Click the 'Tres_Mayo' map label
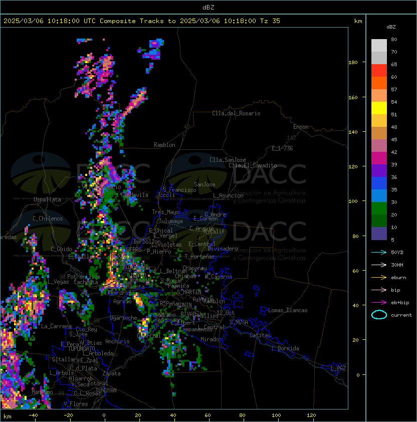This screenshot has width=417, height=422. coord(165,212)
